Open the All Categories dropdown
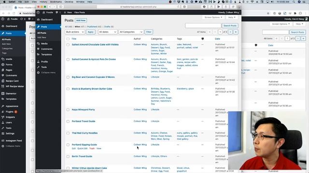Viewport: 309px width, 173px height. tap(131, 32)
